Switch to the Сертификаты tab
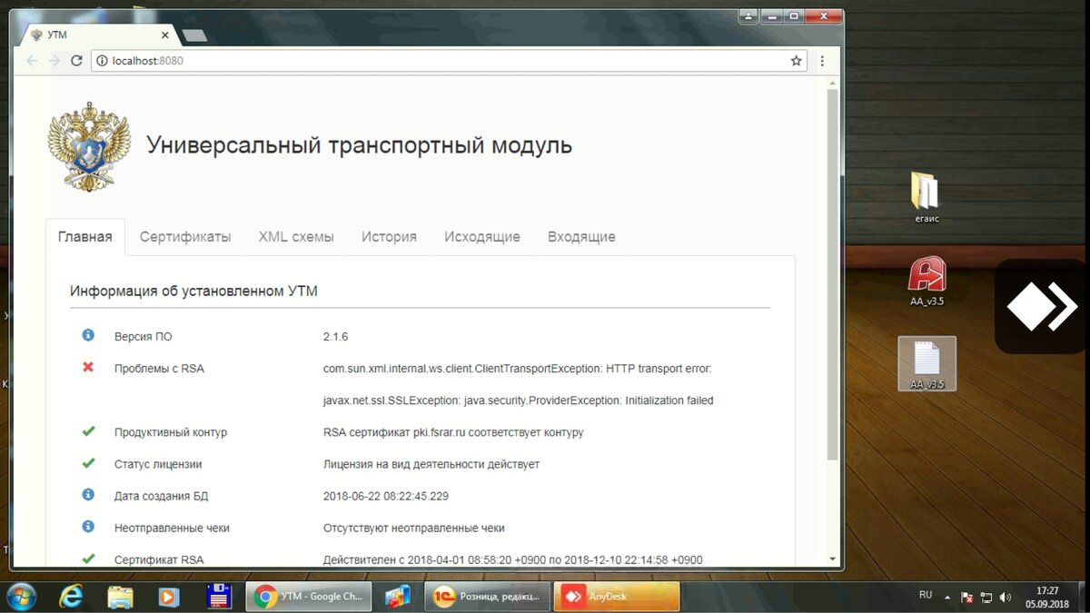 pos(185,237)
